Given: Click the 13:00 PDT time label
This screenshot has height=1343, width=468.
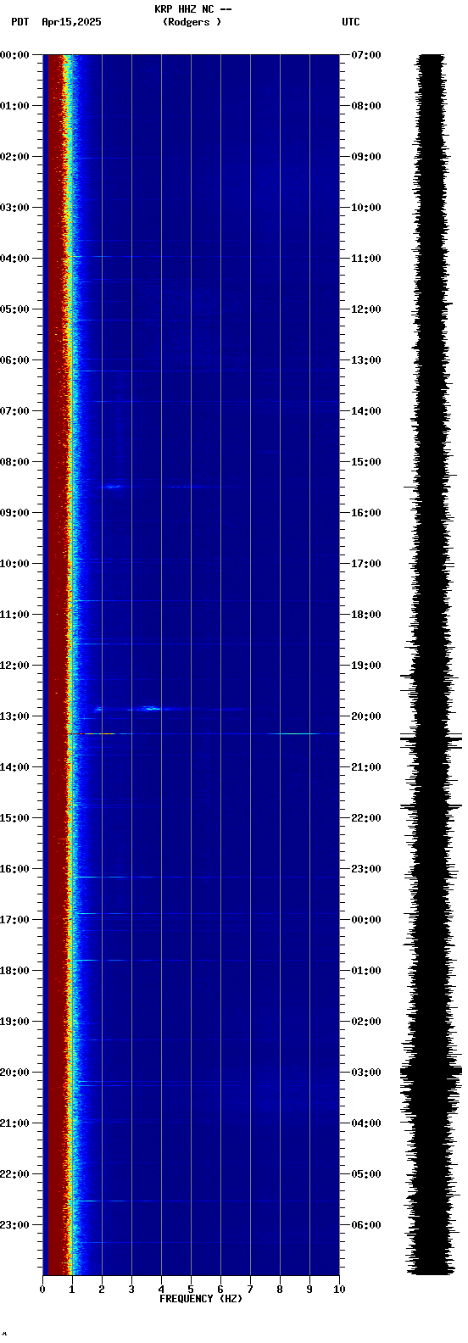Looking at the screenshot, I should click(x=15, y=716).
